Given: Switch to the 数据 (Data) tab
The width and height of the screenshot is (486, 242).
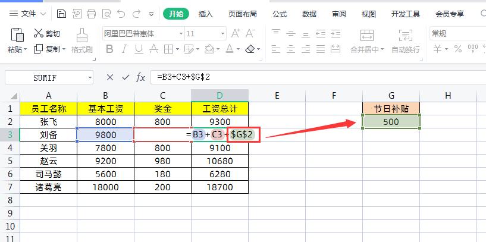Looking at the screenshot, I should [309, 14].
